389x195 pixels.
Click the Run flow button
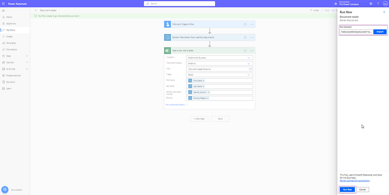point(347,189)
